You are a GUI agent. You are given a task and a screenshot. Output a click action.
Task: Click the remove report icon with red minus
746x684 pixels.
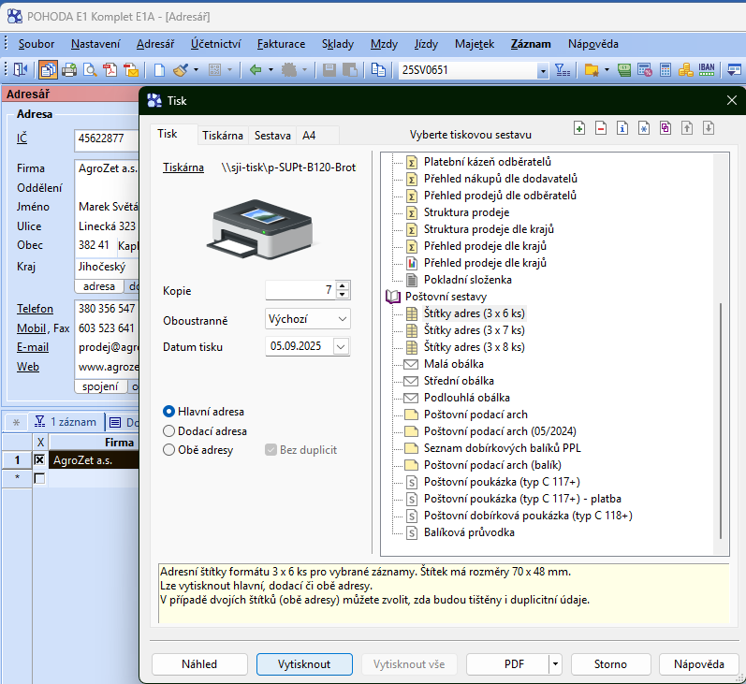point(601,128)
